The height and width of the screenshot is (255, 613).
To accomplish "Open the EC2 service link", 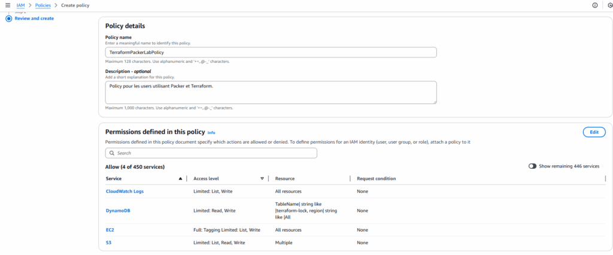I will (x=110, y=230).
